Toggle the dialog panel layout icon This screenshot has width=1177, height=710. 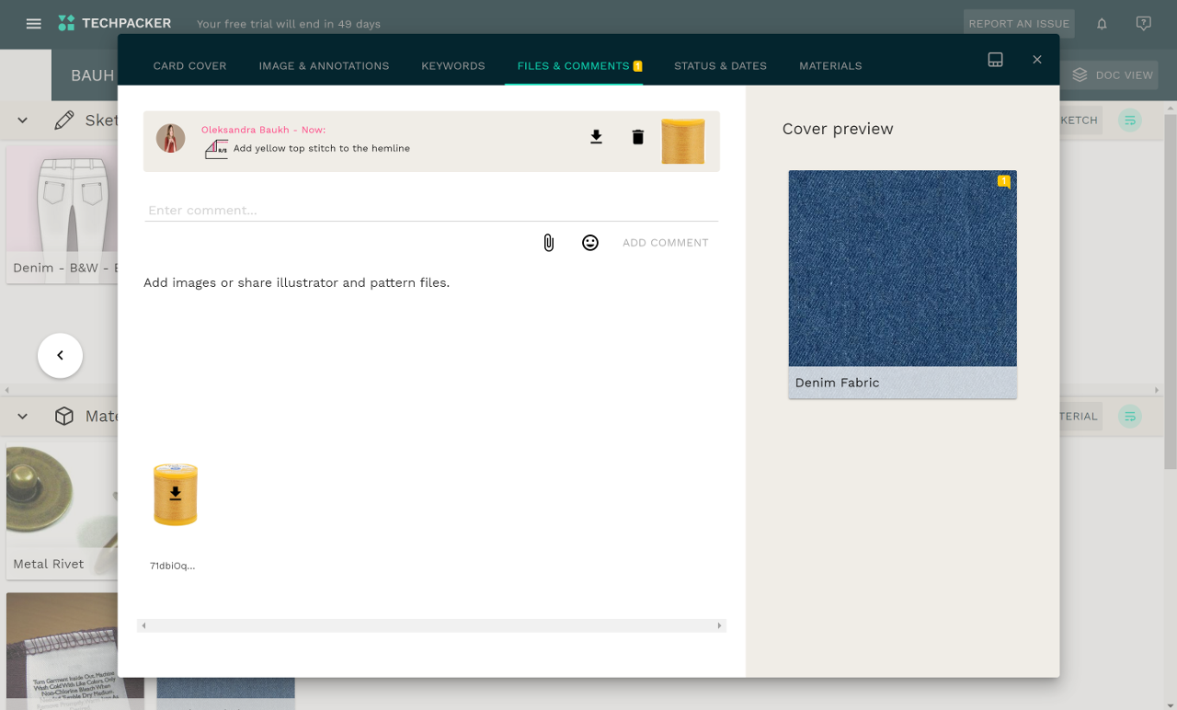(x=995, y=60)
